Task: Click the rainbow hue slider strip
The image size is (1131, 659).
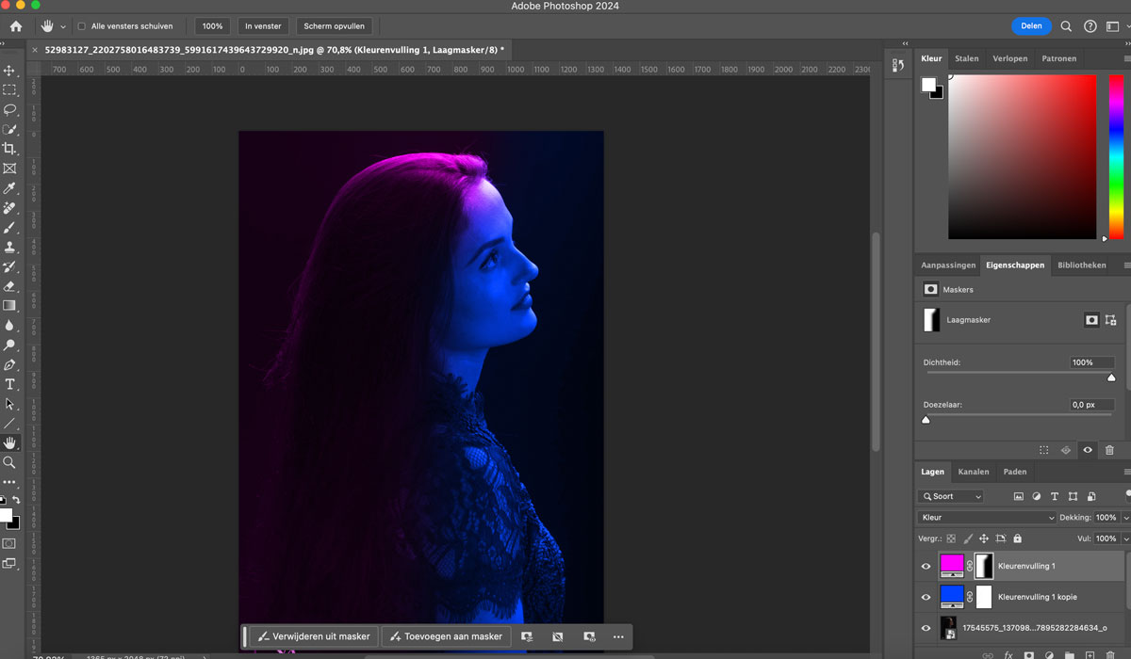Action: [1116, 155]
